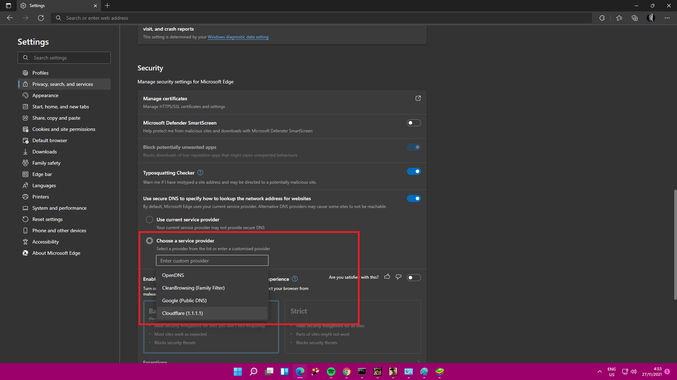
Task: Open BlueStacks icon on taskbar
Action: click(x=440, y=372)
